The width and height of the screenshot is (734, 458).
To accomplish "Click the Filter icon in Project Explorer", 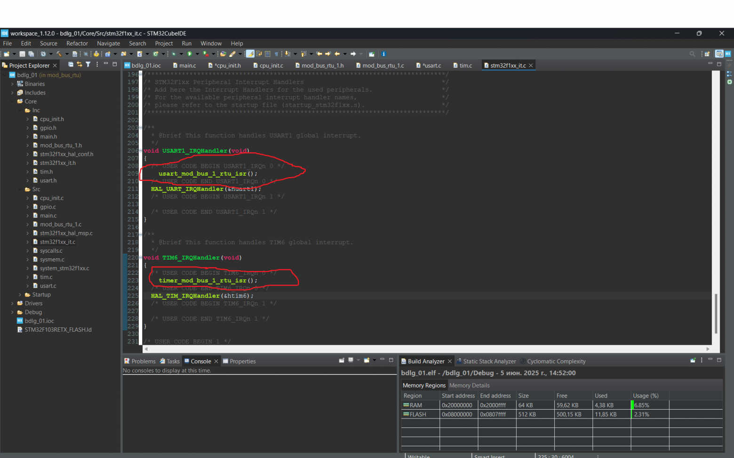I will pyautogui.click(x=88, y=64).
